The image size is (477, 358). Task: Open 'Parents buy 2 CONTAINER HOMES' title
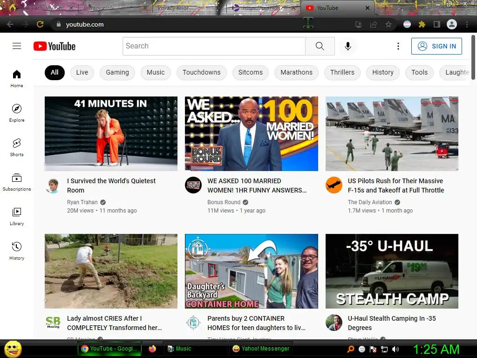tap(256, 323)
